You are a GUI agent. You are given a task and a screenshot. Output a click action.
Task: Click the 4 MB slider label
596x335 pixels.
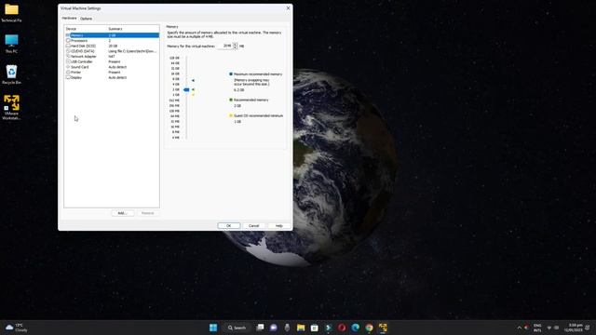(x=176, y=138)
